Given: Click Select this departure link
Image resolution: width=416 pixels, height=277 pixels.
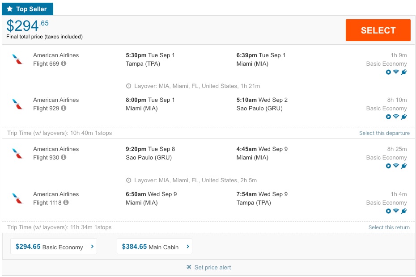Looking at the screenshot, I should coord(384,133).
